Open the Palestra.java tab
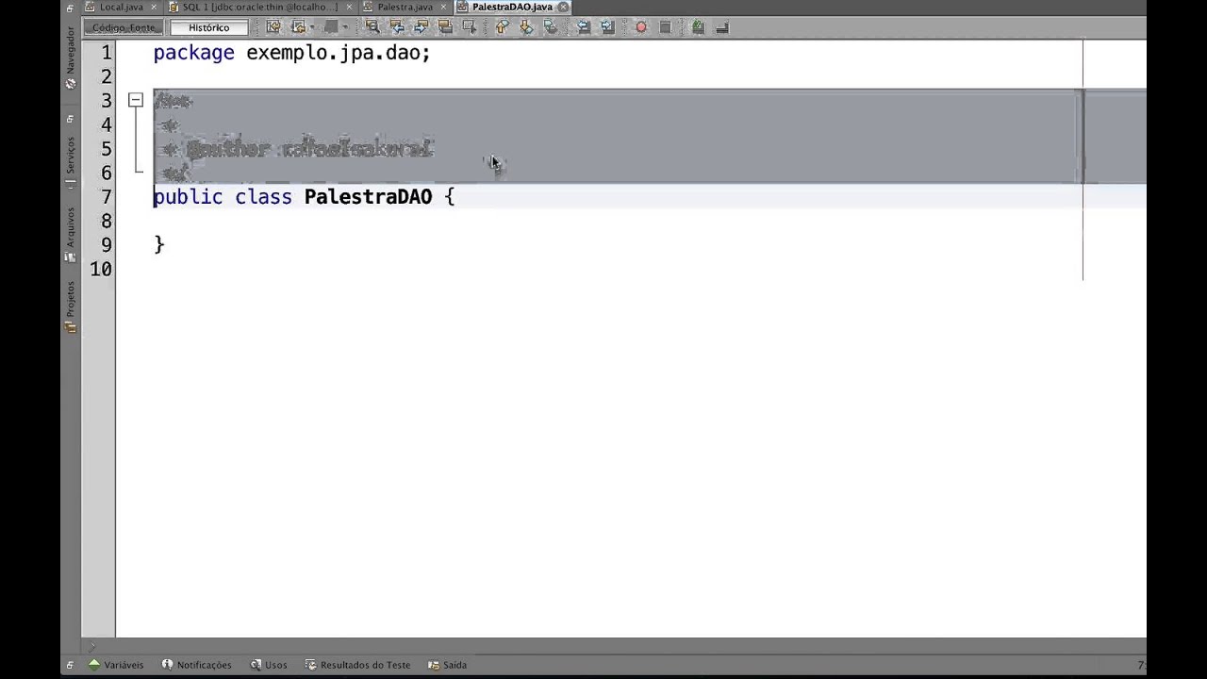1207x679 pixels. pyautogui.click(x=405, y=7)
